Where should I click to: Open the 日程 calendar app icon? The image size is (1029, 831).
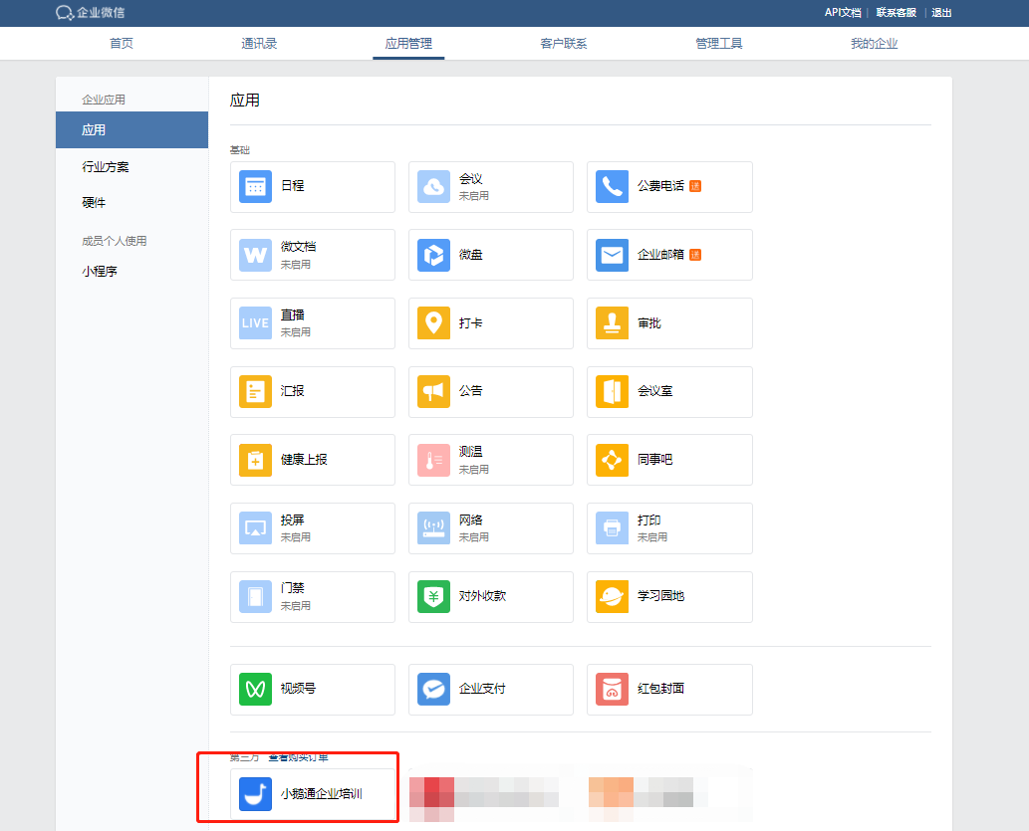point(255,186)
